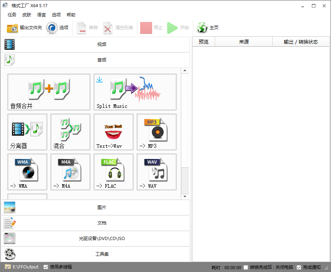
Task: Click the Text->Wav converter icon
Action: [x=113, y=132]
